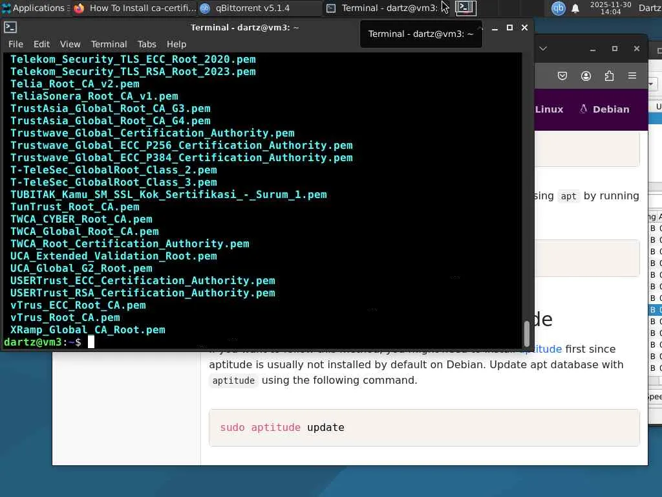Click the highlighted row in qBittorrent list
The height and width of the screenshot is (497, 662).
click(x=655, y=310)
